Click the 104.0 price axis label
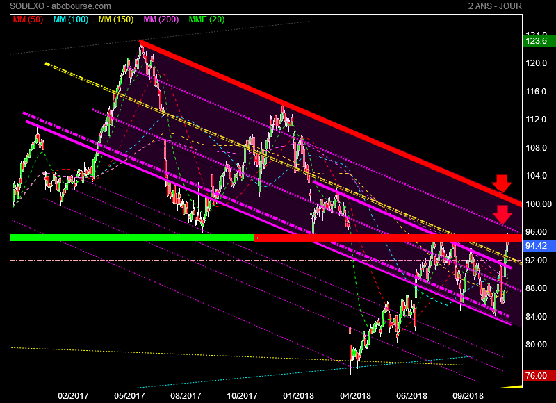 click(x=536, y=176)
